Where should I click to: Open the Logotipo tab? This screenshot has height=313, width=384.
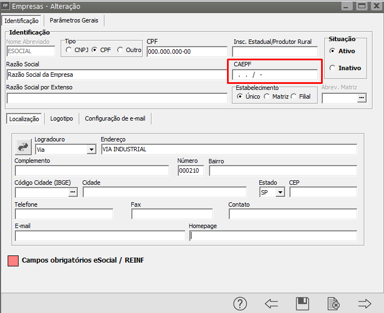point(61,118)
